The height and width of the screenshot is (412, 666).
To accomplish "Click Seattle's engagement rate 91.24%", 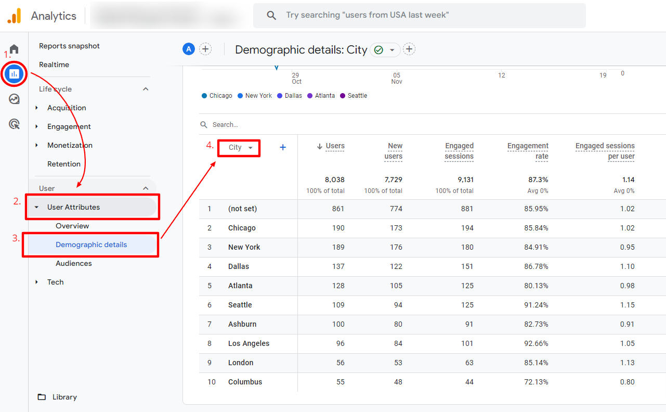I will coord(536,305).
